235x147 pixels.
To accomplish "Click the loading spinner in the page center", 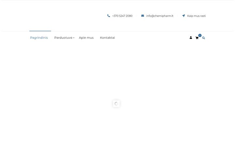I will click(116, 104).
